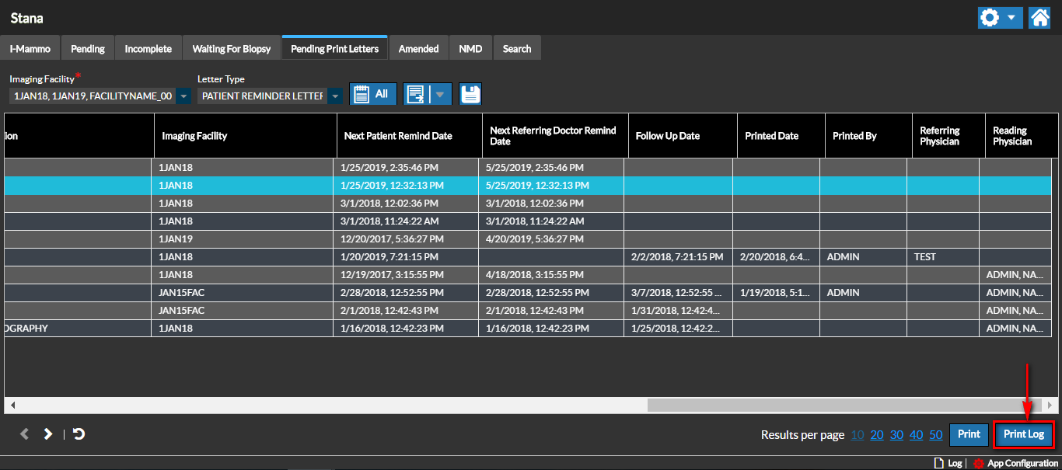The width and height of the screenshot is (1062, 470).
Task: Expand the Imaging Facility dropdown
Action: point(183,96)
